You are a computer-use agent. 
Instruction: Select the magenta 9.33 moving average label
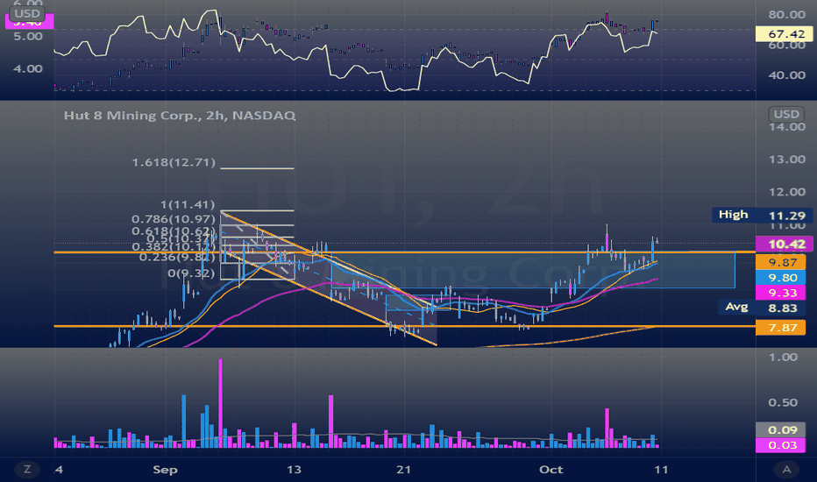pos(780,293)
